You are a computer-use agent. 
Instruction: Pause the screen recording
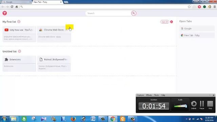pyautogui.click(x=202, y=105)
